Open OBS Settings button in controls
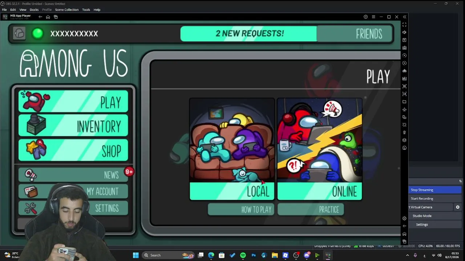The width and height of the screenshot is (465, 261). click(x=435, y=225)
